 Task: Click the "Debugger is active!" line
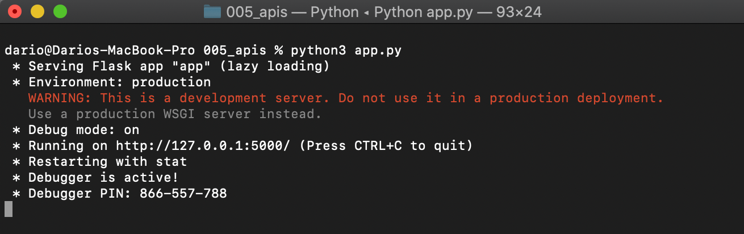(x=103, y=178)
